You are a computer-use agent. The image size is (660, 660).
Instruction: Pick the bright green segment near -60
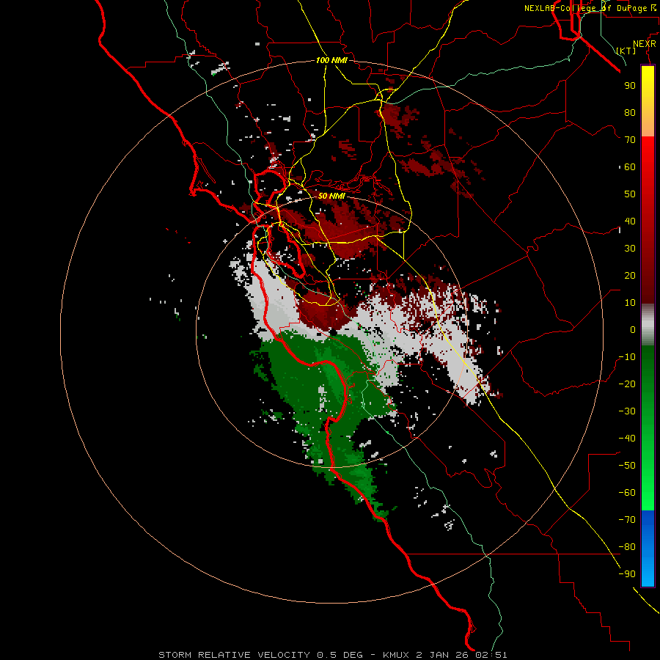click(x=648, y=493)
